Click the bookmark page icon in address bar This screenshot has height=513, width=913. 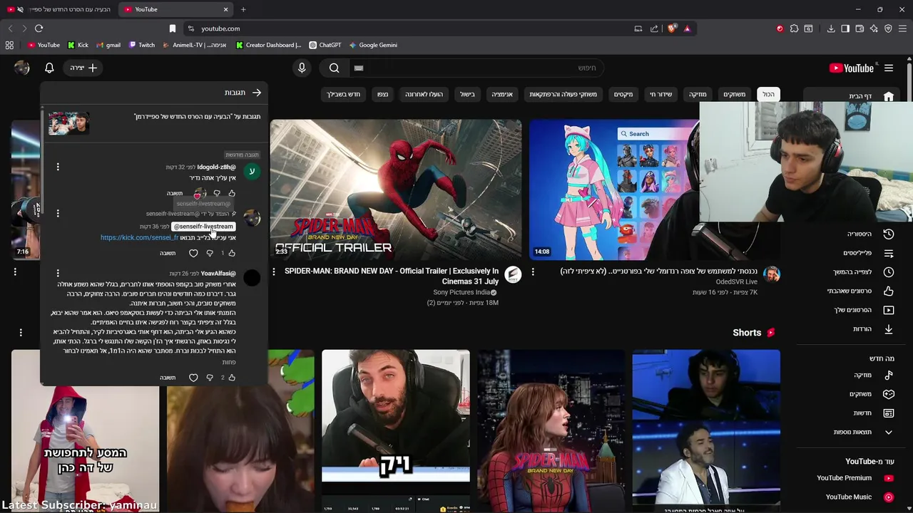click(x=172, y=28)
